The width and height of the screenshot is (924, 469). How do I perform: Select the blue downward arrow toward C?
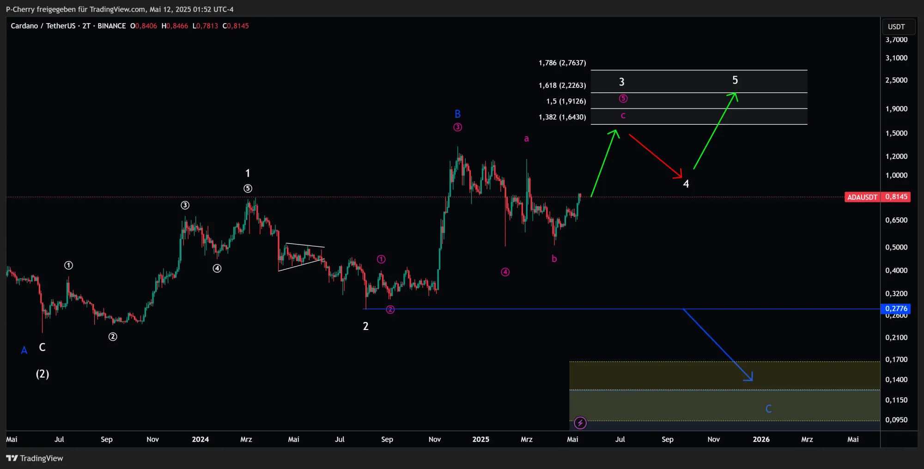tap(717, 345)
